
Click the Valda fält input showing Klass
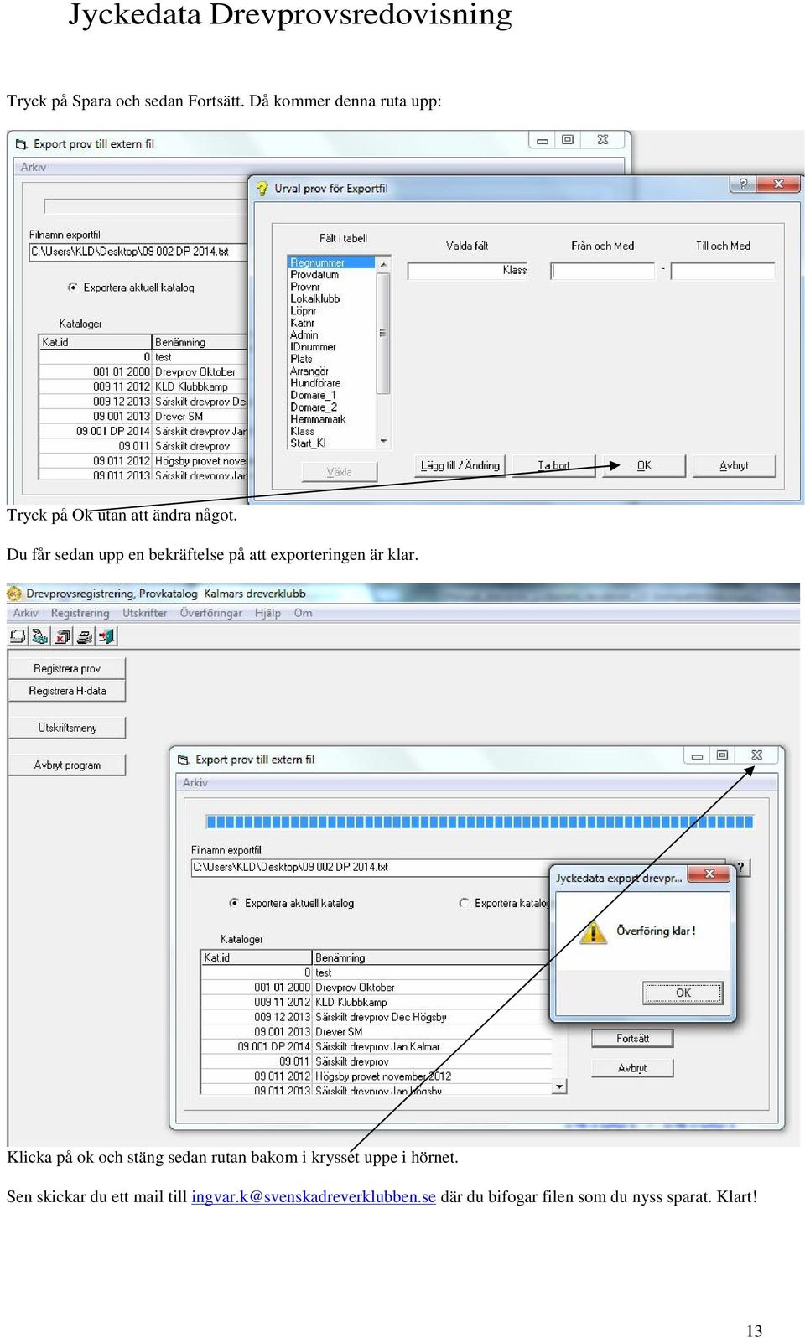point(468,270)
